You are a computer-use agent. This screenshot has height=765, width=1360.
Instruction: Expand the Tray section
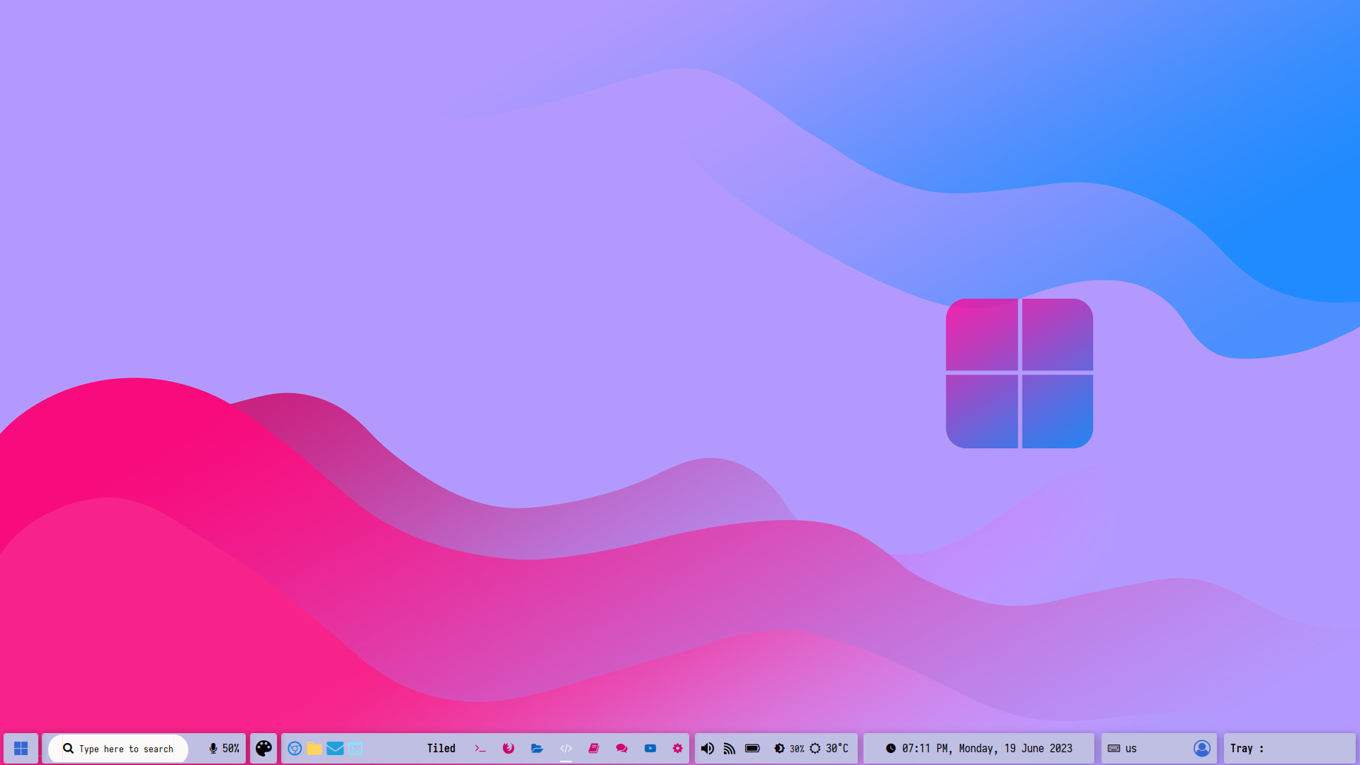(1247, 749)
